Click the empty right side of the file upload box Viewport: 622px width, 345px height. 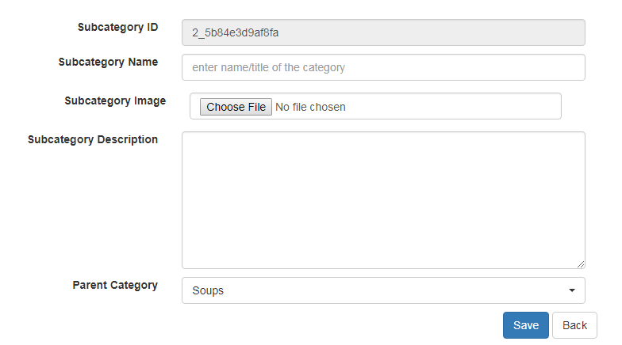point(476,106)
